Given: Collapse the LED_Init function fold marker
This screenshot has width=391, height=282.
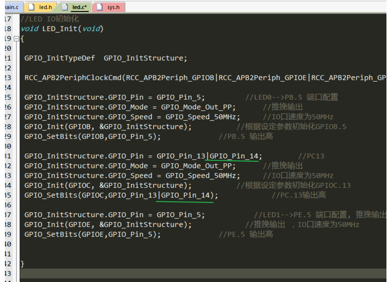Looking at the screenshot, I should pos(16,39).
